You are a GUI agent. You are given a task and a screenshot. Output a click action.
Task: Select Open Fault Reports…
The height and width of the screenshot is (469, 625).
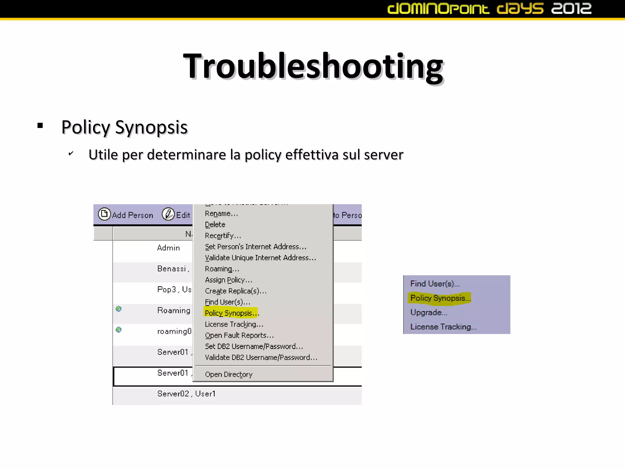(x=239, y=335)
